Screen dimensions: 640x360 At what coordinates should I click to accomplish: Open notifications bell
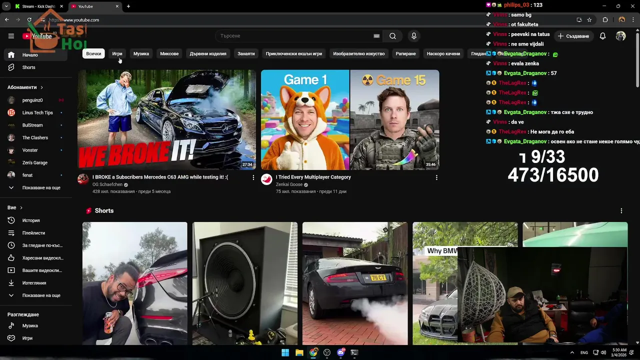602,36
